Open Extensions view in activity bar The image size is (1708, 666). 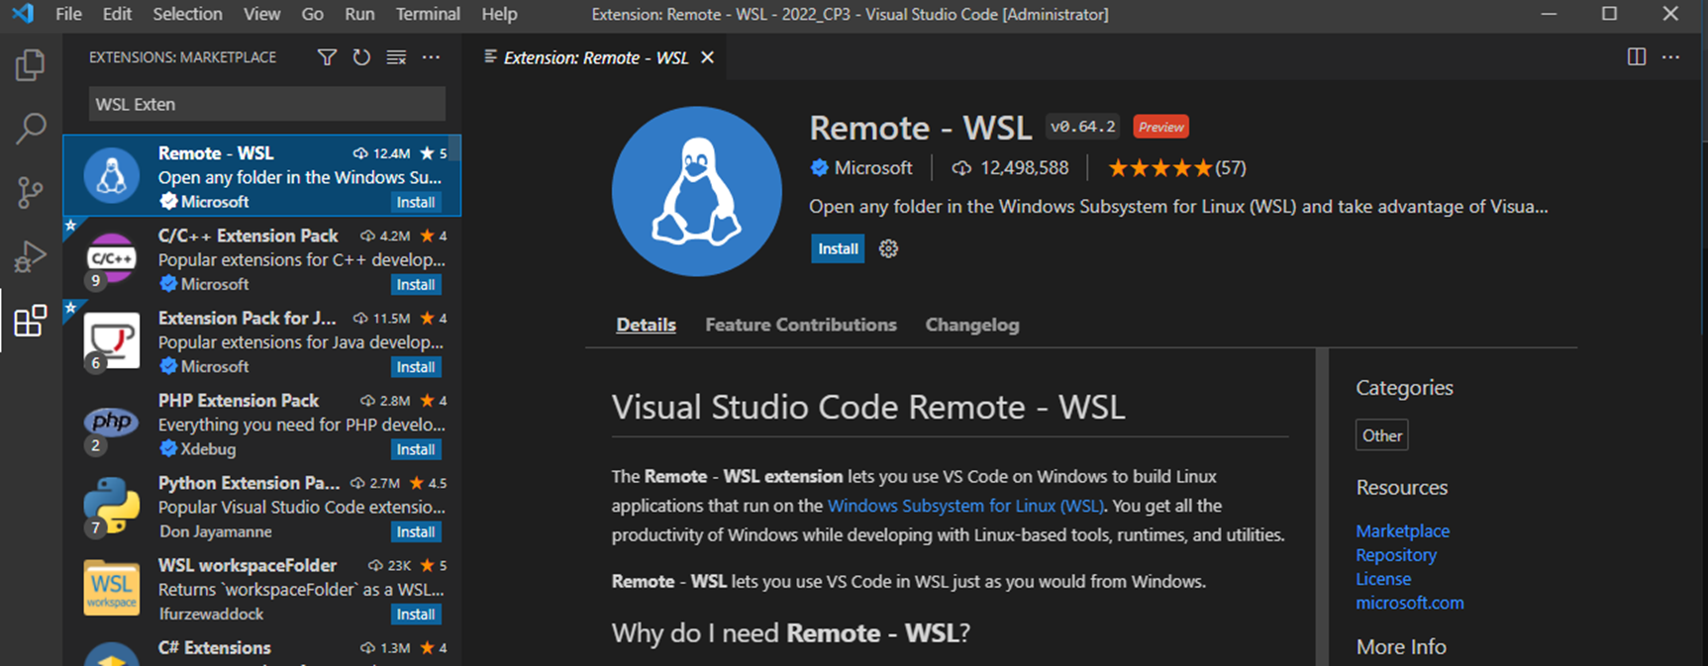pos(30,321)
